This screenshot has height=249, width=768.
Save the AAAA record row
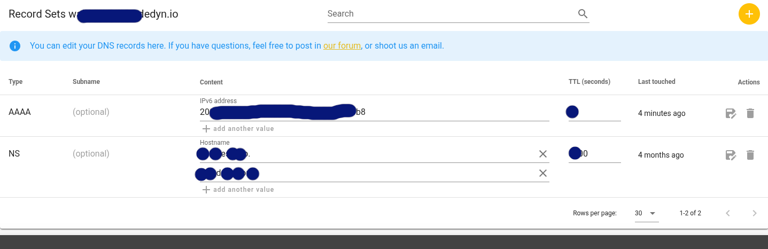(x=731, y=113)
